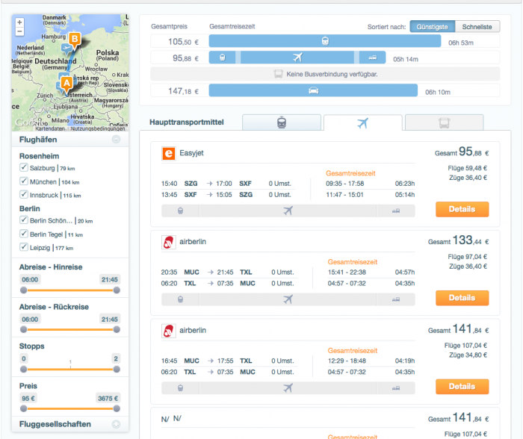Screen dimensions: 523x439
Task: Sort results by Schnellste
Action: tap(476, 26)
